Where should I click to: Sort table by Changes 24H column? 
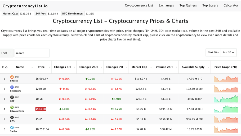click(90, 67)
